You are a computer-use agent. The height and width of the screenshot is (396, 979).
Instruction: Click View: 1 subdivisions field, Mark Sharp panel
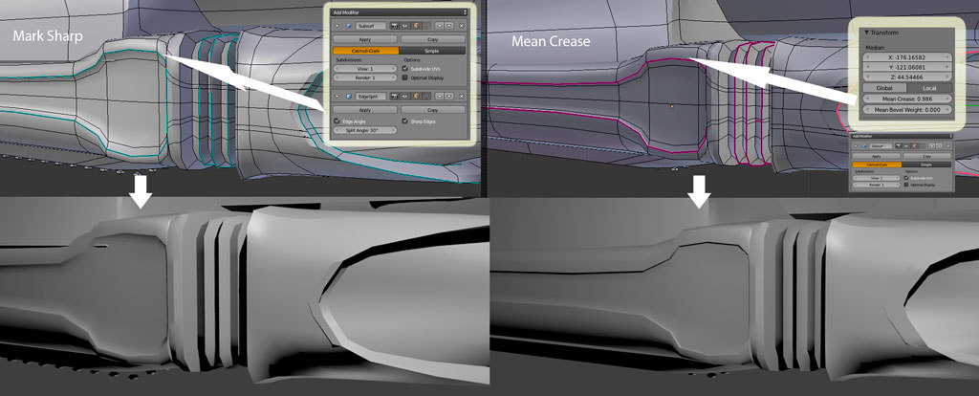pos(365,69)
